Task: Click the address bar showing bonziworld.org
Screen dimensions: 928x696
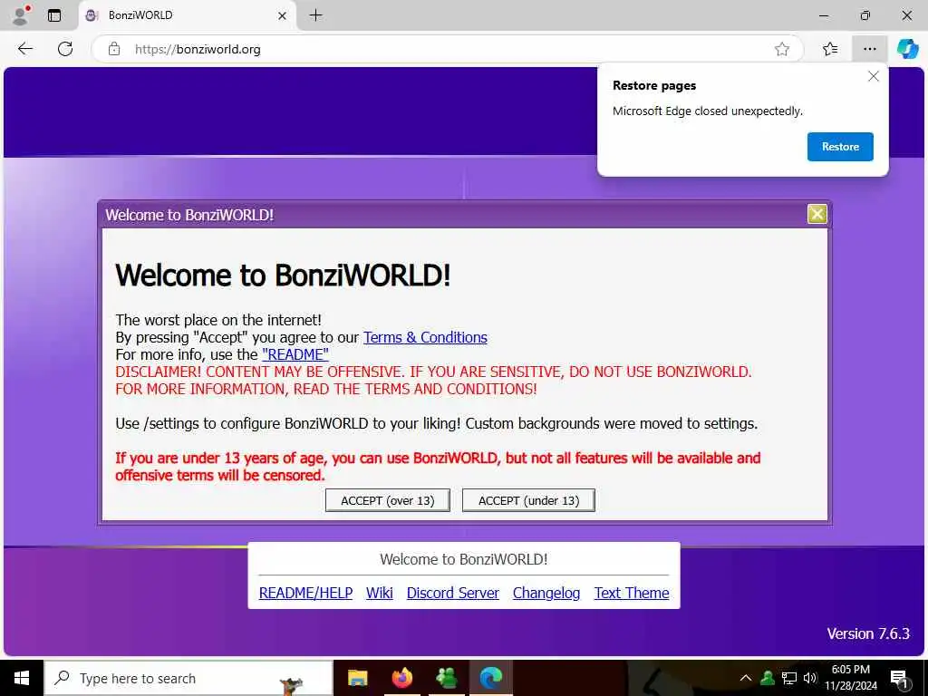Action: [x=449, y=49]
